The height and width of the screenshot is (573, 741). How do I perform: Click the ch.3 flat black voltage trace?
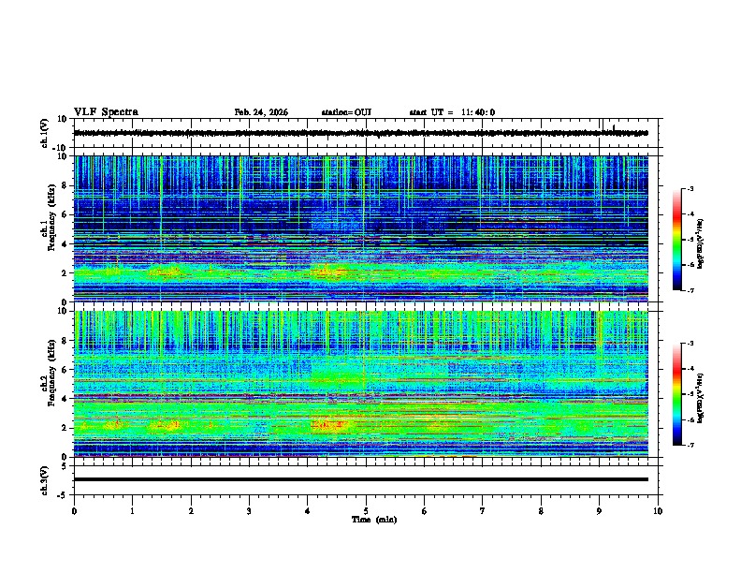point(361,479)
